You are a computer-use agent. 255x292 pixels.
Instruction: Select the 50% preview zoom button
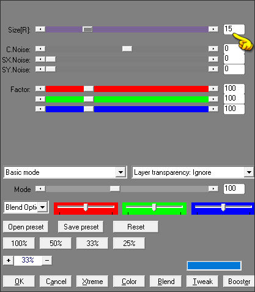(56, 244)
